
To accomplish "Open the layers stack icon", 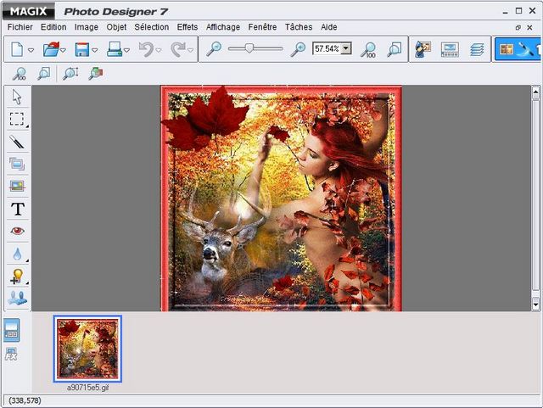I will point(477,49).
